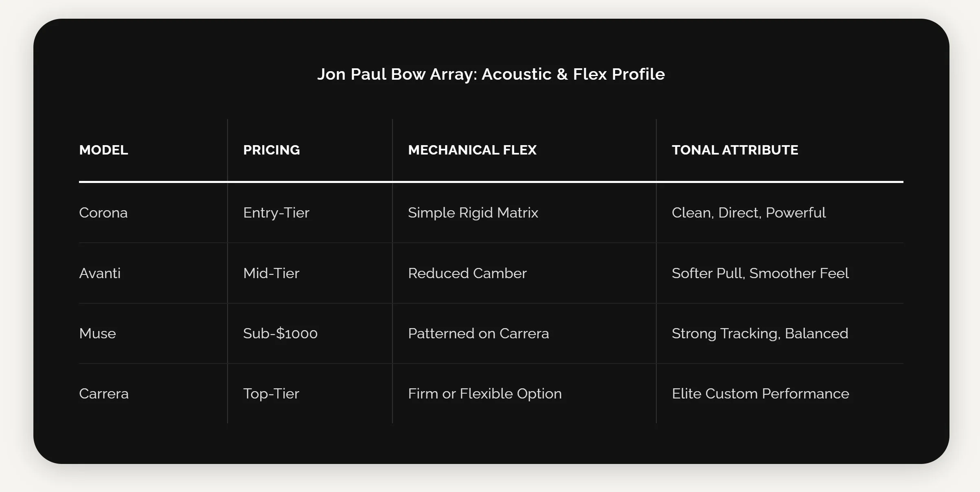
Task: Click the Top-Tier pricing cell
Action: click(310, 394)
